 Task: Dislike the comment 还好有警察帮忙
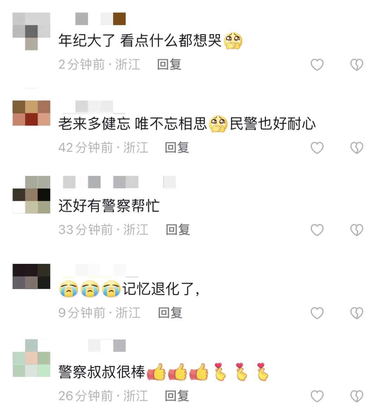point(357,230)
